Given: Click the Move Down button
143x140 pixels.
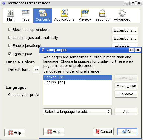Looking at the screenshot, I should pos(126,86).
